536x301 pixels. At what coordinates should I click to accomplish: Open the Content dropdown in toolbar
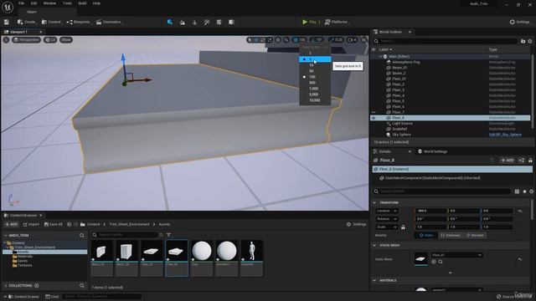pyautogui.click(x=51, y=22)
